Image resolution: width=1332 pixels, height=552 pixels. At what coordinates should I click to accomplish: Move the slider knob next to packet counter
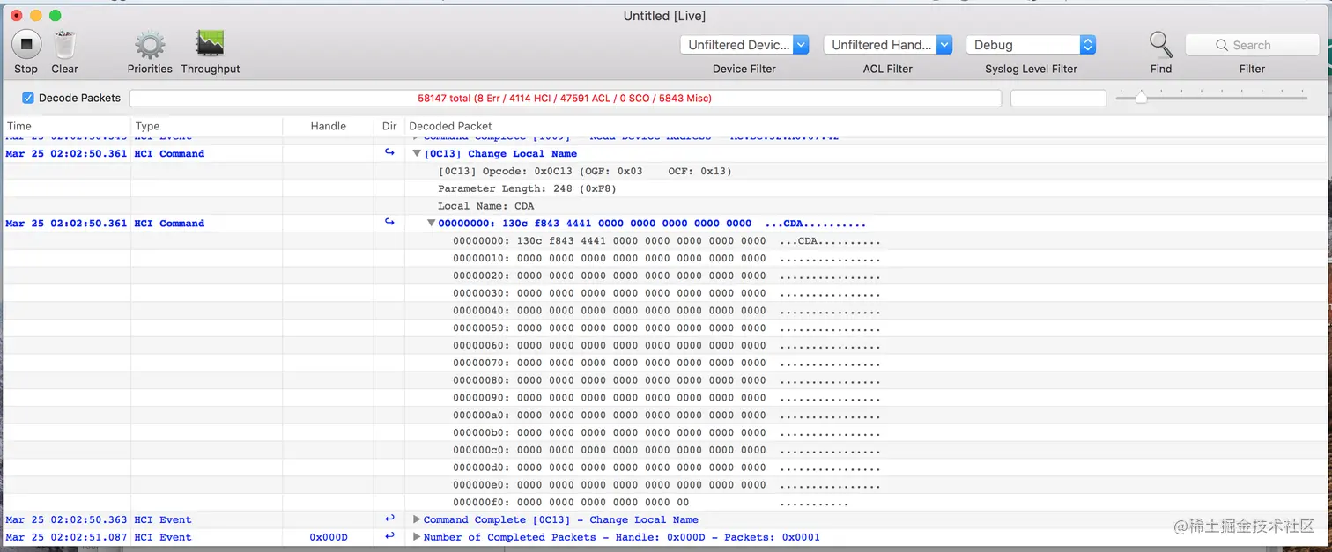point(1141,98)
